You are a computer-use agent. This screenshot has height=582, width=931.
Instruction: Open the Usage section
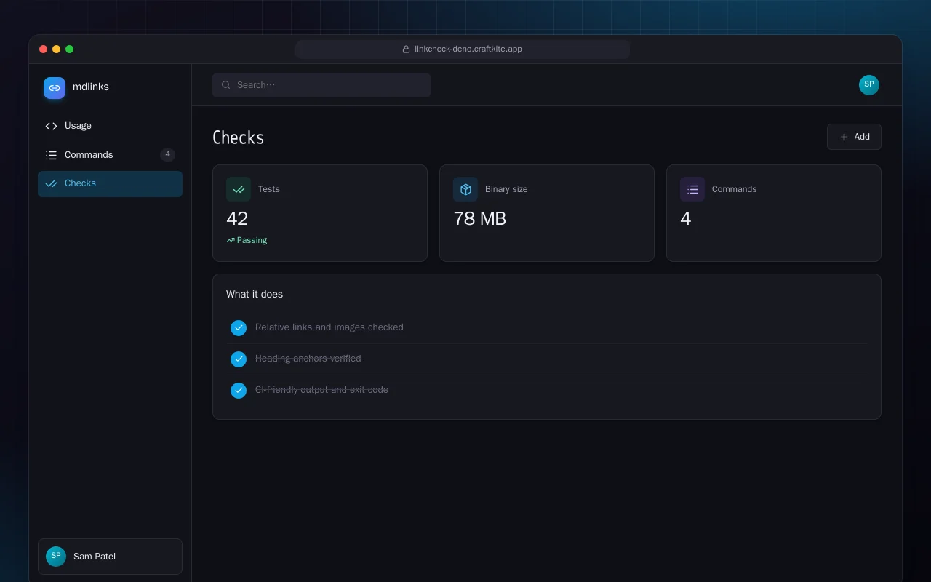[110, 126]
